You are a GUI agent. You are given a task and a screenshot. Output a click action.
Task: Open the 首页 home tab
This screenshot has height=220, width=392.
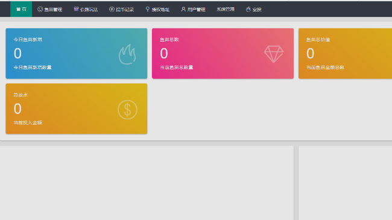point(21,9)
